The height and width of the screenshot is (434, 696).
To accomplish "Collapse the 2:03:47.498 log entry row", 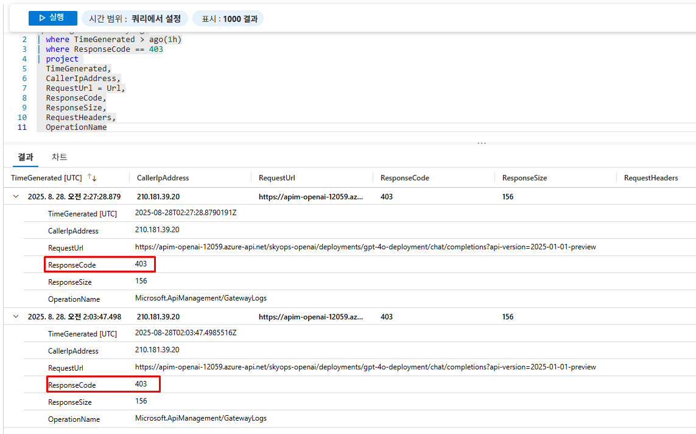I will point(15,316).
